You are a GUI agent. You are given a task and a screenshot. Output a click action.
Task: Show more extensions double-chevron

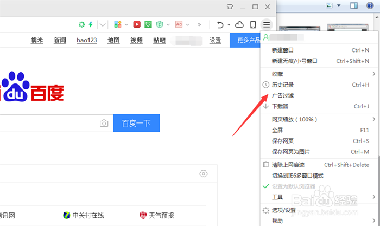coord(199,24)
